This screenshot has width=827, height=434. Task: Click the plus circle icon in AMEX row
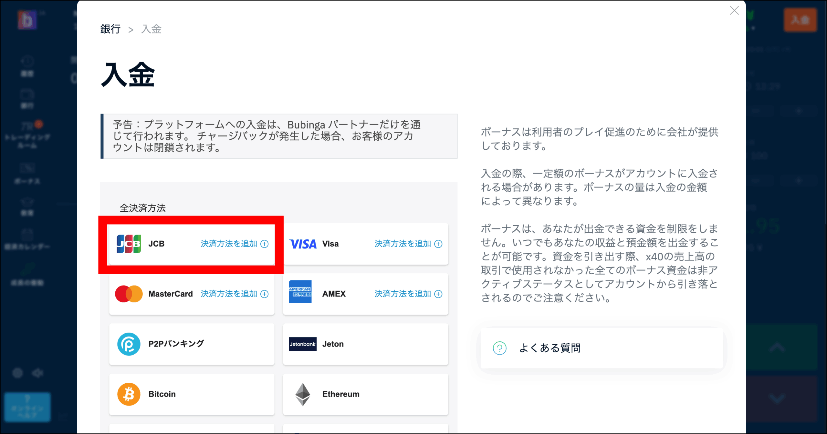[x=438, y=294]
